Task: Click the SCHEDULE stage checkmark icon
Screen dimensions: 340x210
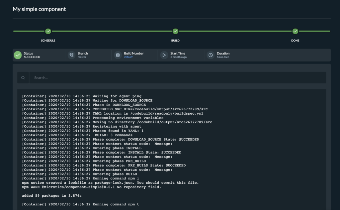Action: pos(48,31)
